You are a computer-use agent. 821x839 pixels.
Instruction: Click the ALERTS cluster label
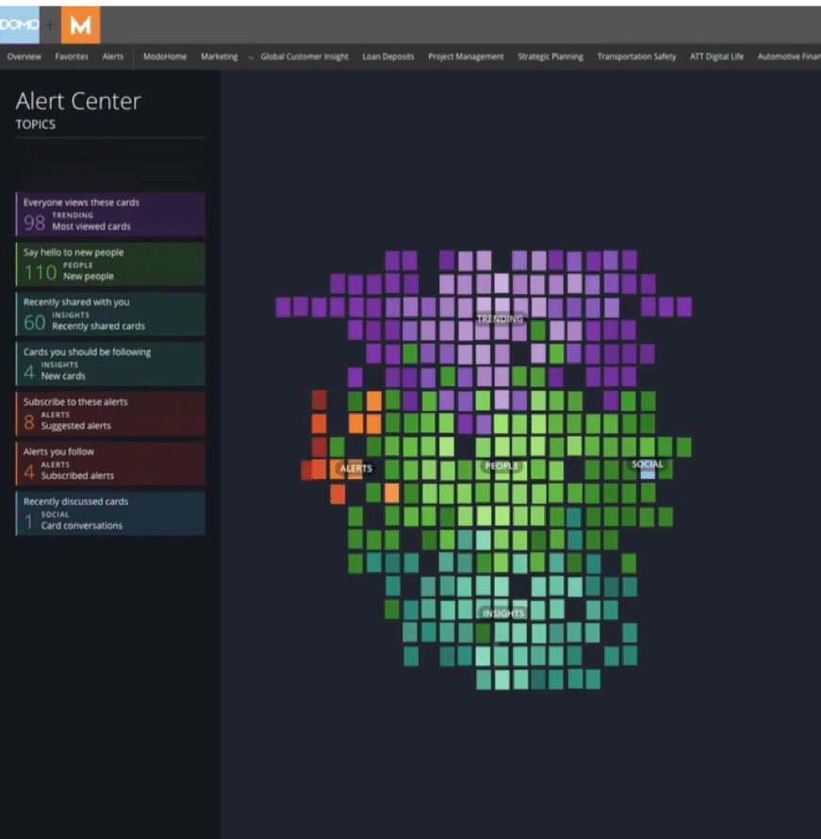click(x=355, y=469)
